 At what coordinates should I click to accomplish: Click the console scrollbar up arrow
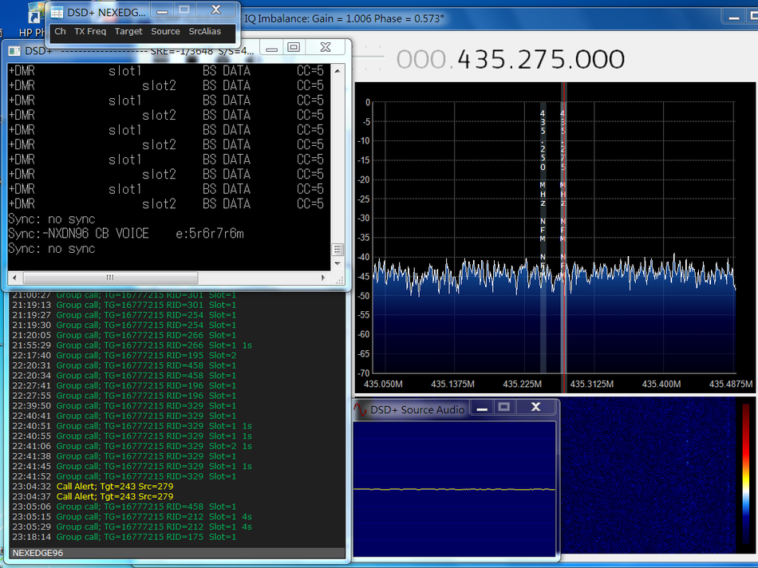tap(338, 70)
